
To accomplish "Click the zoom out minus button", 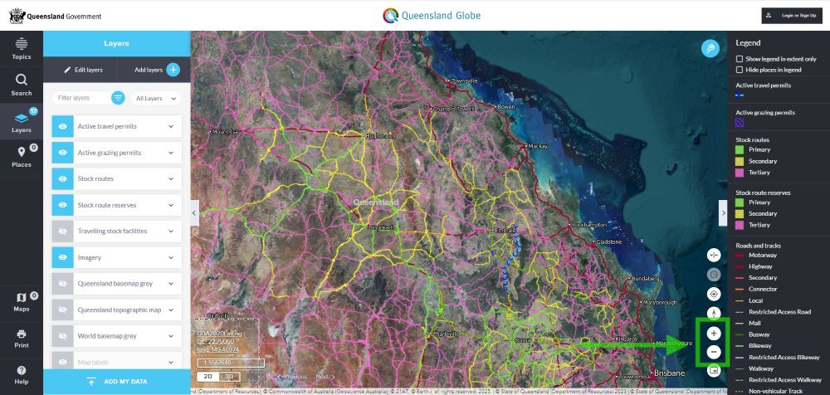I will pyautogui.click(x=714, y=353).
